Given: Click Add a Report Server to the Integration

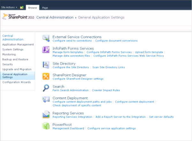Looking at the screenshot, I should pyautogui.click(x=121, y=117).
